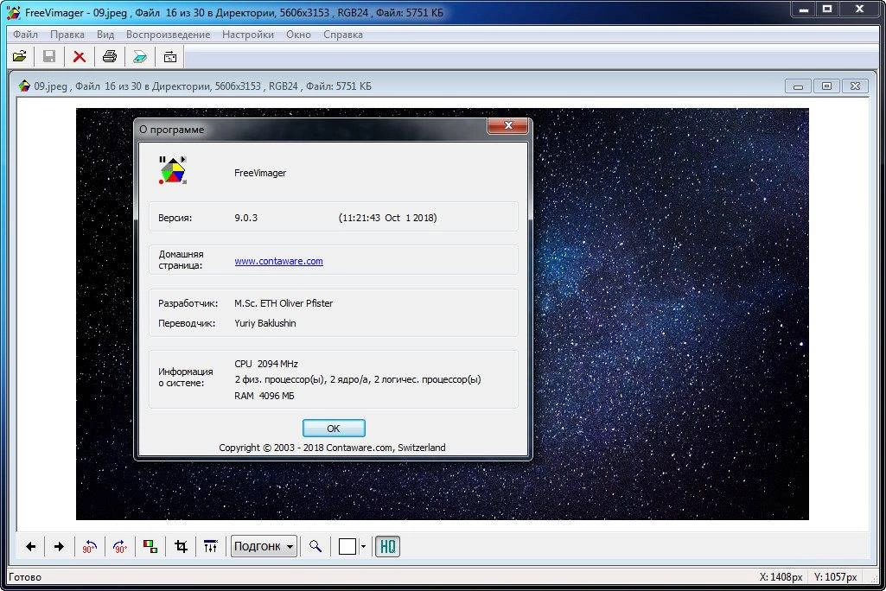Open the Подгонк zoom dropdown
Image resolution: width=886 pixels, height=591 pixels.
[264, 546]
